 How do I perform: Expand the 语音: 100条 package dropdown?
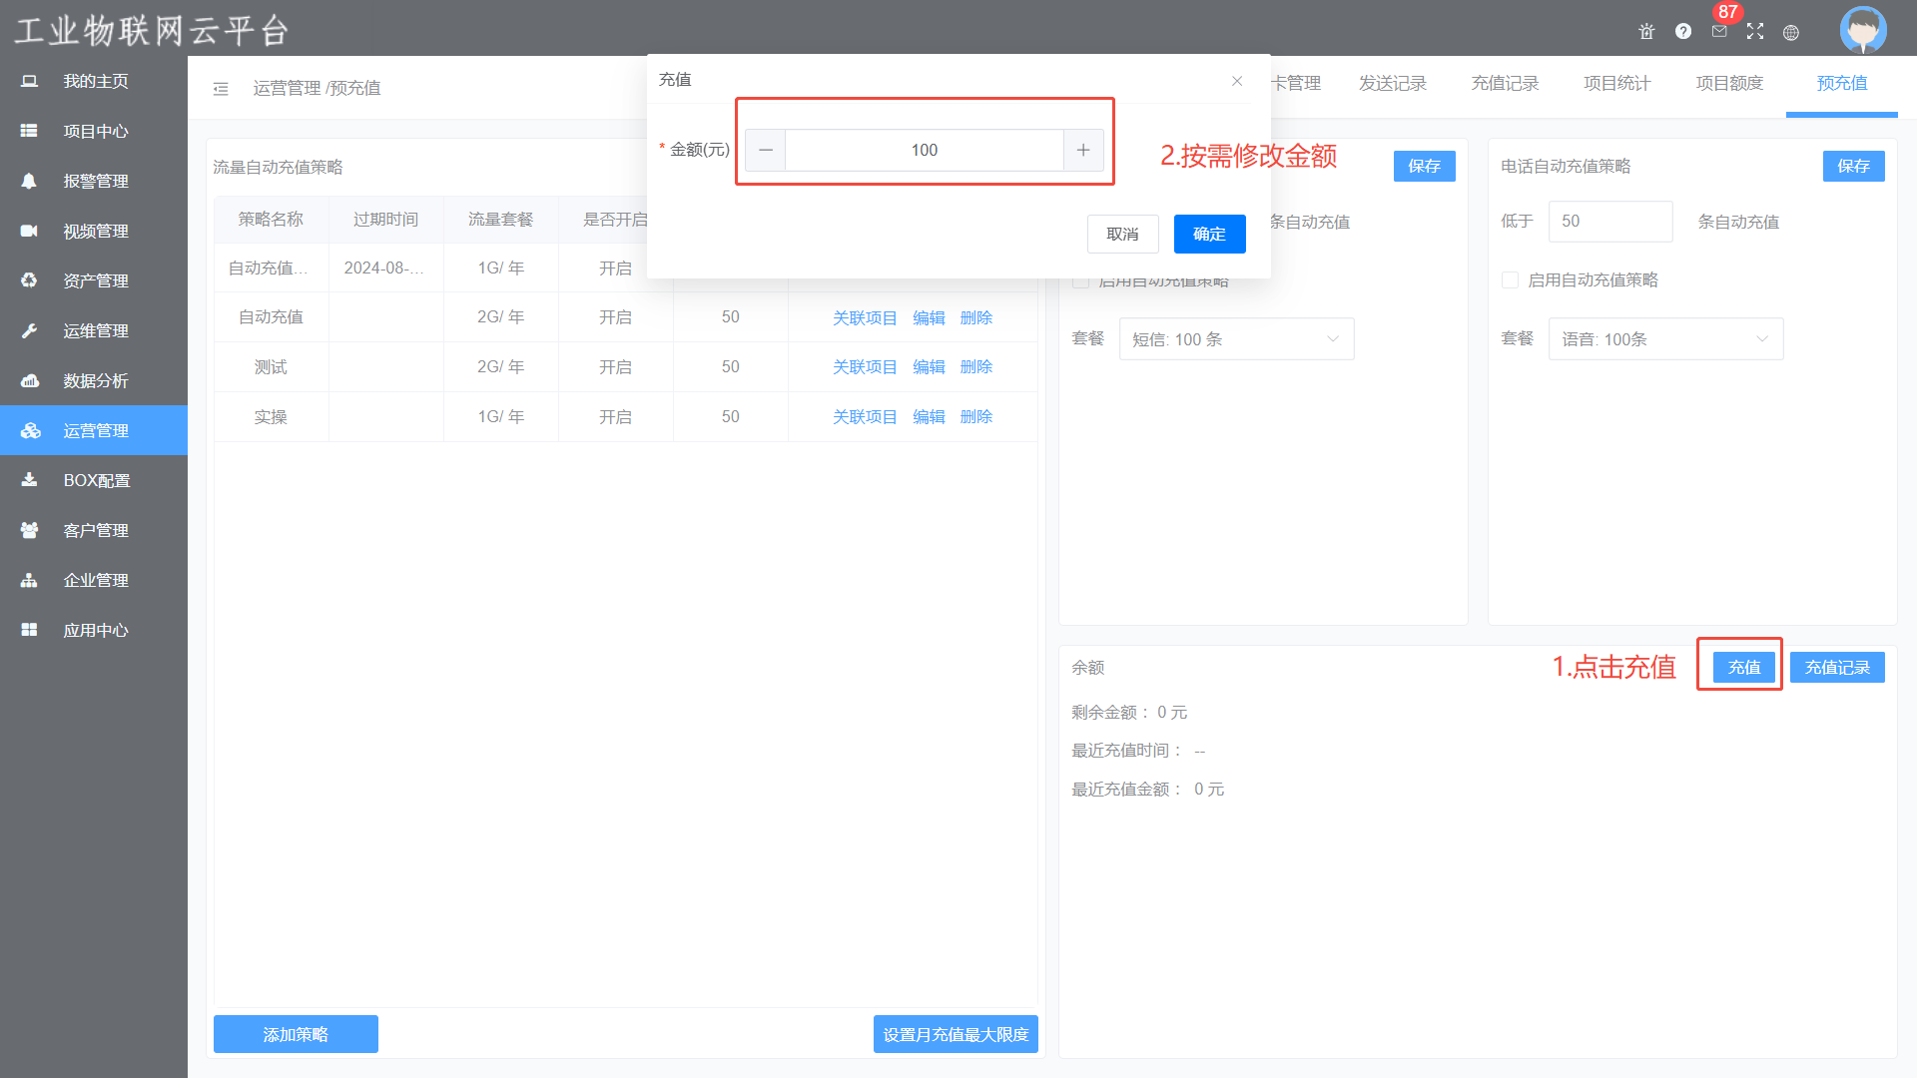coord(1665,339)
